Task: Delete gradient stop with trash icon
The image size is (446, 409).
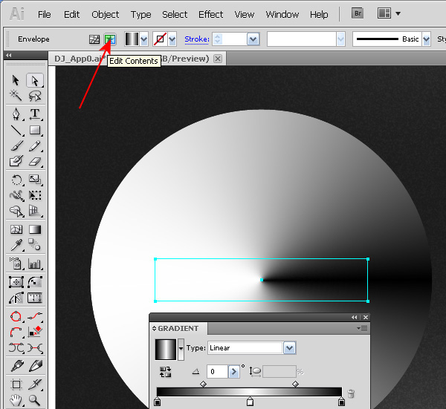Action: click(x=352, y=393)
